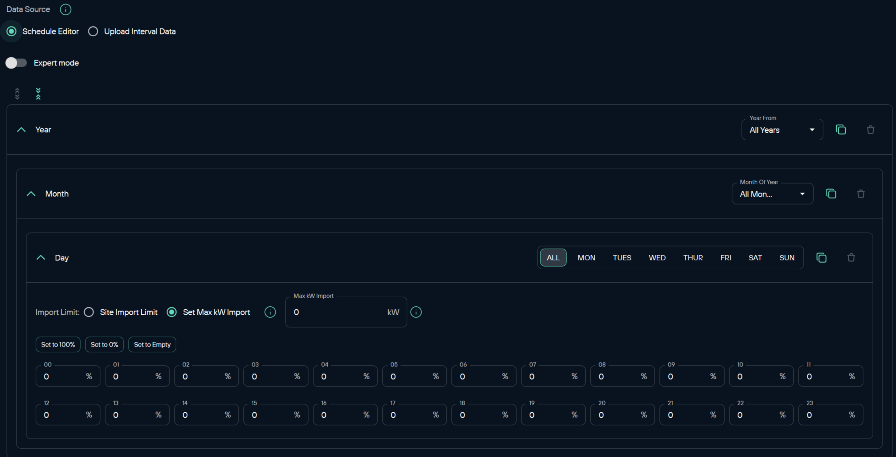Delete the Year section with trash icon
The height and width of the screenshot is (457, 896).
870,130
